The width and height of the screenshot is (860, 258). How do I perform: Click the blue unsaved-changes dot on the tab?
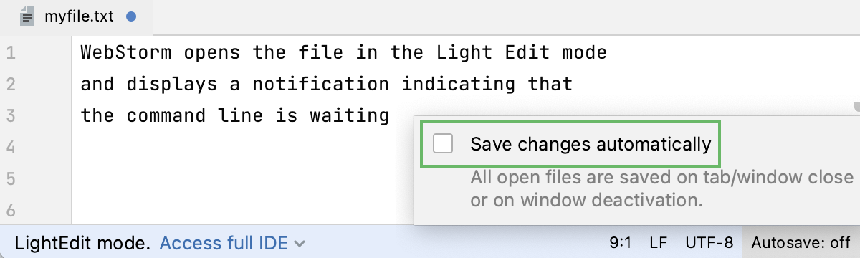130,16
